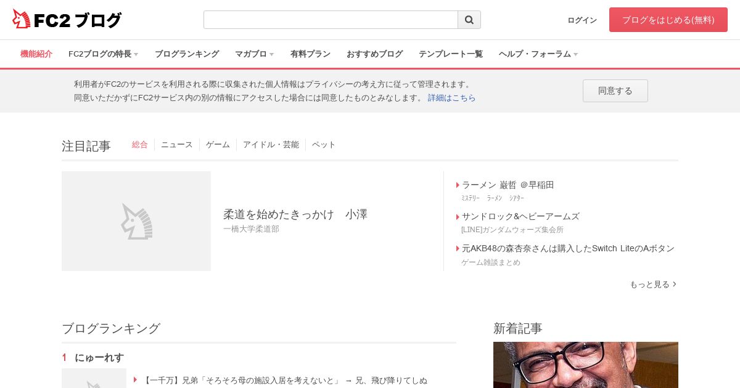Open the 新着記事 photo thumbnail

click(x=586, y=365)
